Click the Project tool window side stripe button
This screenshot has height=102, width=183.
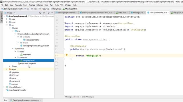pos(1,17)
